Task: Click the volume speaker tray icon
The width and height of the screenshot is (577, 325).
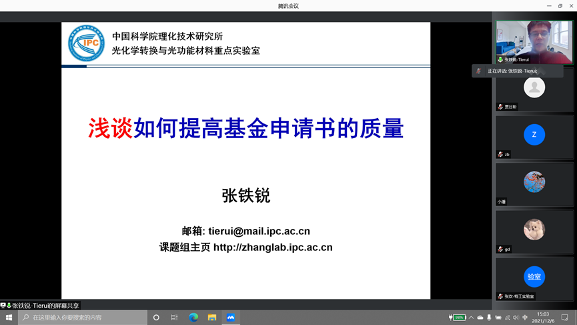Action: (x=516, y=318)
